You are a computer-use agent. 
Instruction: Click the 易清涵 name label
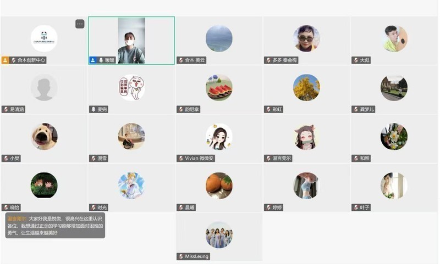click(x=17, y=109)
